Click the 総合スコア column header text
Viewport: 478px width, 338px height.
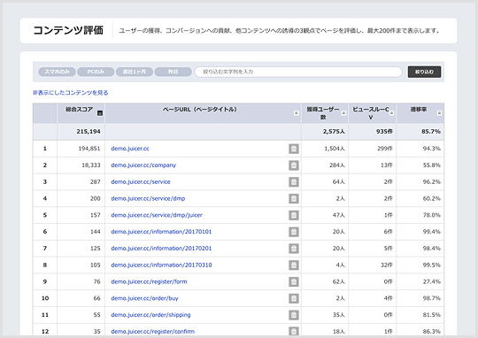point(80,110)
